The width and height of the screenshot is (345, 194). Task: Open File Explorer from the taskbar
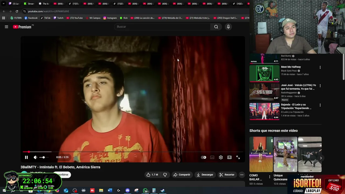click(x=101, y=190)
